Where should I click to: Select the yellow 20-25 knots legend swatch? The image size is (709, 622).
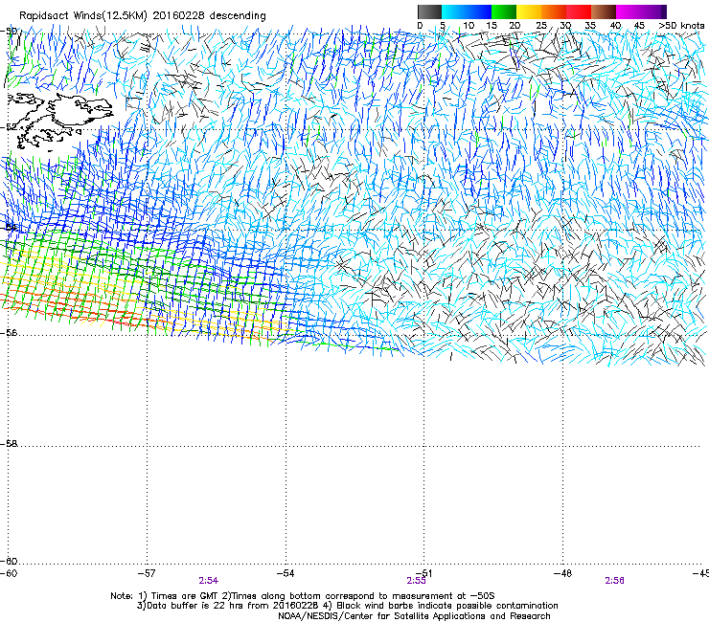[529, 11]
